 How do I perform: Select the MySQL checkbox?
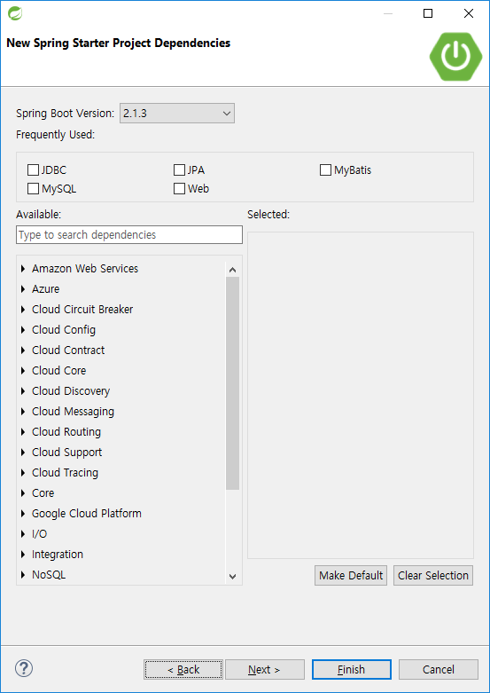pos(33,189)
